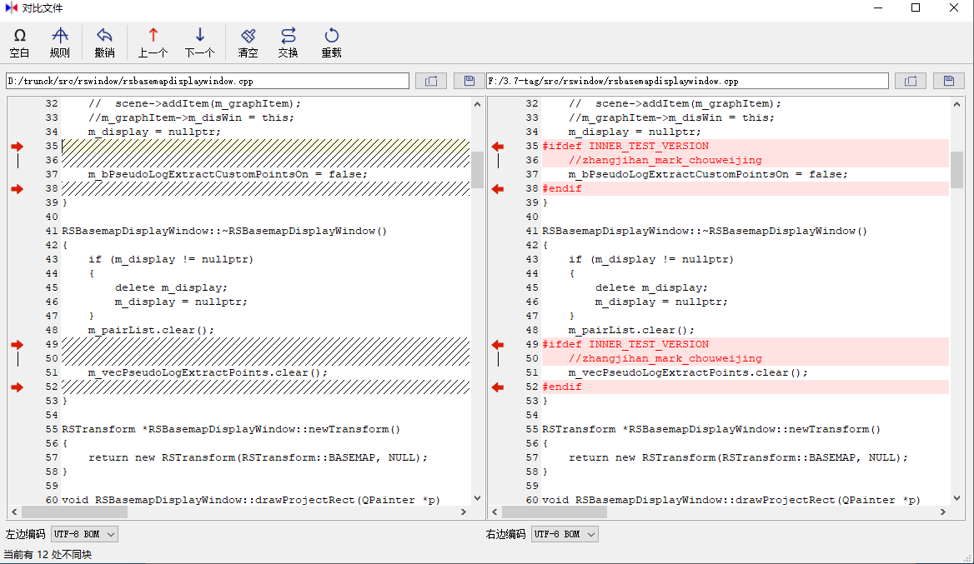Image resolution: width=974 pixels, height=564 pixels.
Task: Click 'delete m_display;' on left line 45
Action: pos(171,287)
